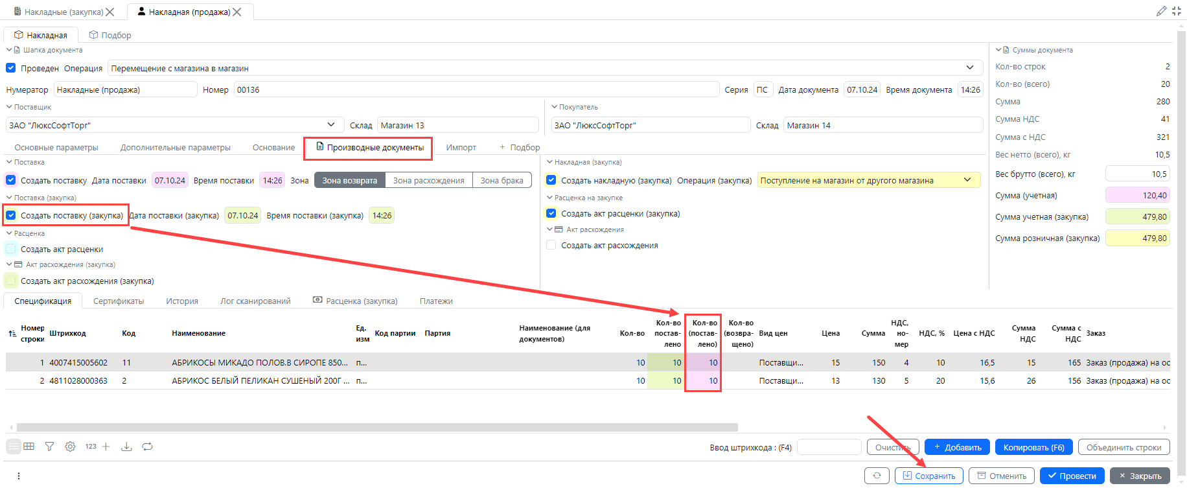1187x488 pixels.
Task: Switch to table grid view icon
Action: (29, 447)
